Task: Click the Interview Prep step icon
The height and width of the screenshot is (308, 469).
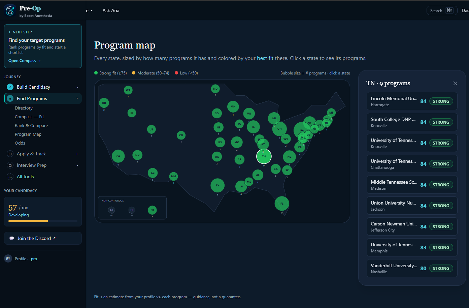Action: click(x=10, y=165)
